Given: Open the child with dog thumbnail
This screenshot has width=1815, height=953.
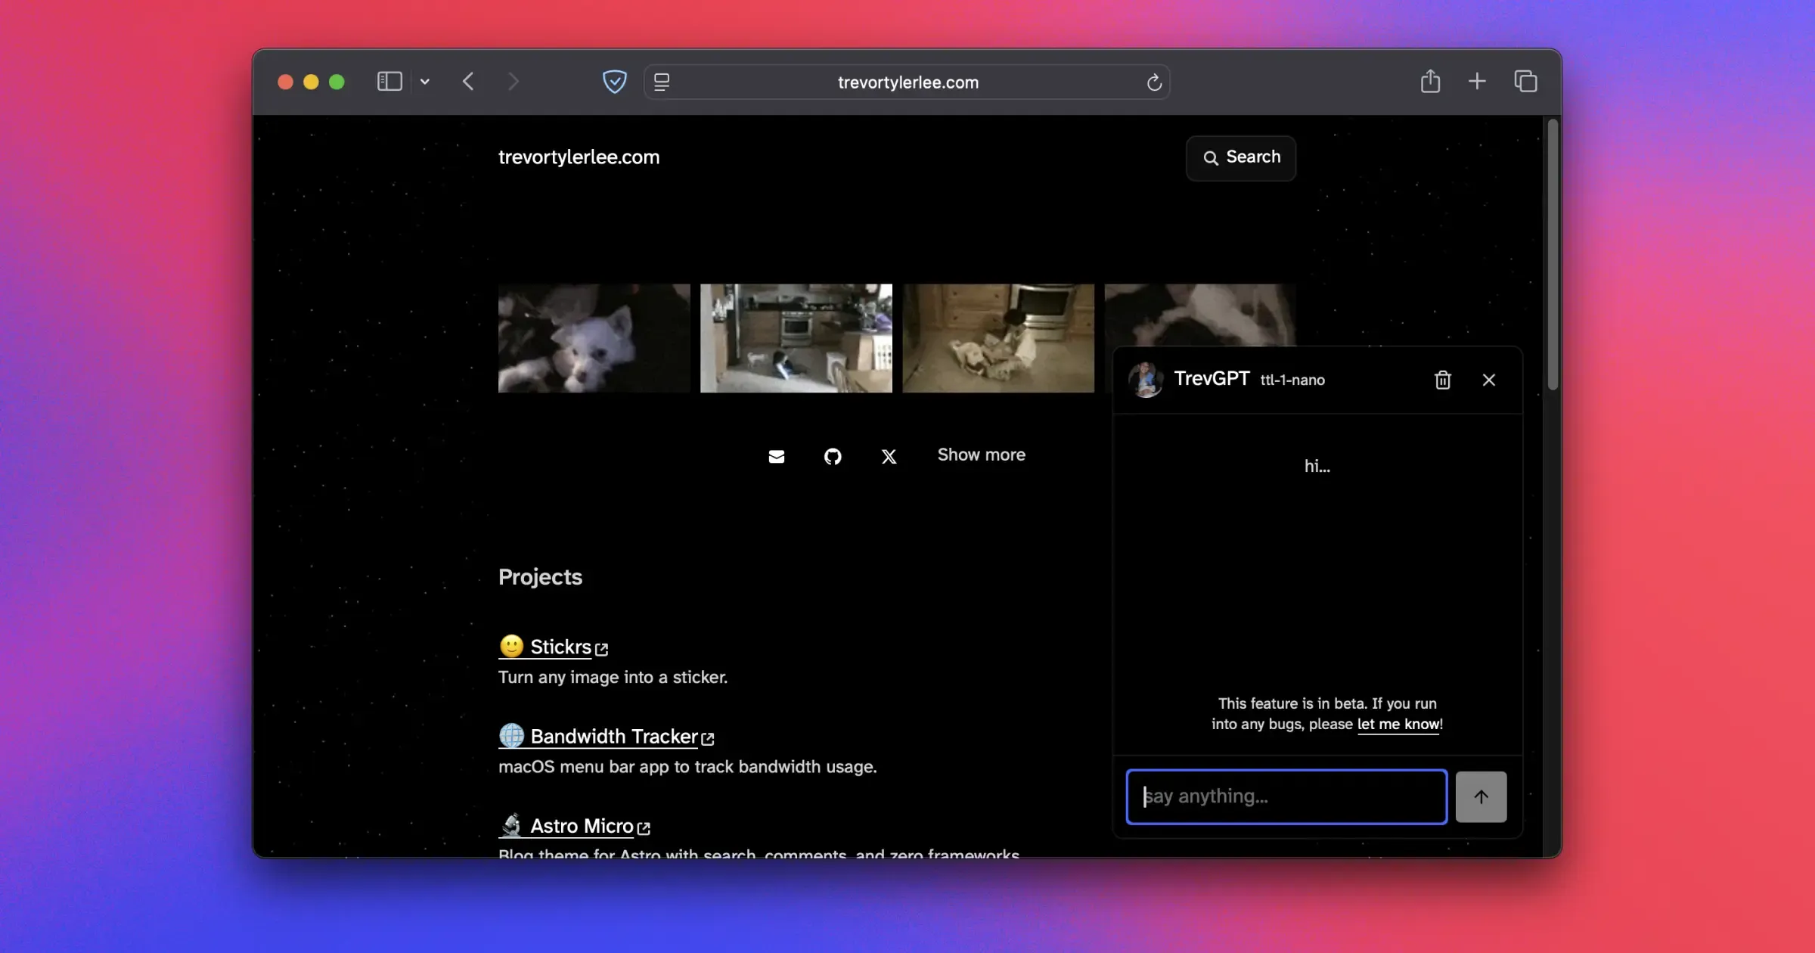Looking at the screenshot, I should coord(998,338).
